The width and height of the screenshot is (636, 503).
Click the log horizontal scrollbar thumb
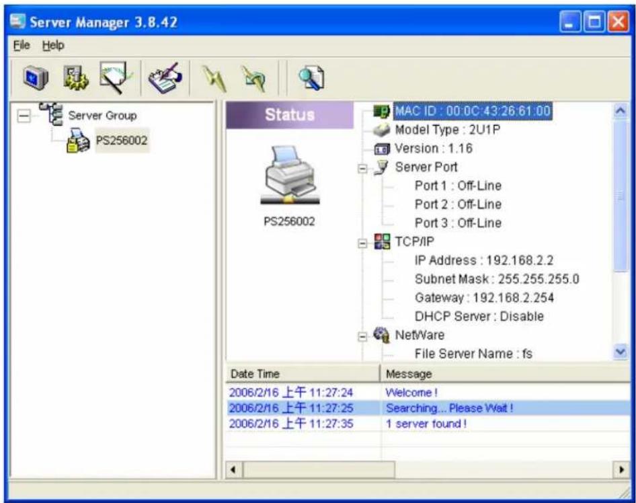tap(319, 470)
